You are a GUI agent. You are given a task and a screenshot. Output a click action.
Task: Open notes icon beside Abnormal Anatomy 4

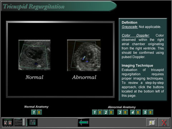click(138, 112)
